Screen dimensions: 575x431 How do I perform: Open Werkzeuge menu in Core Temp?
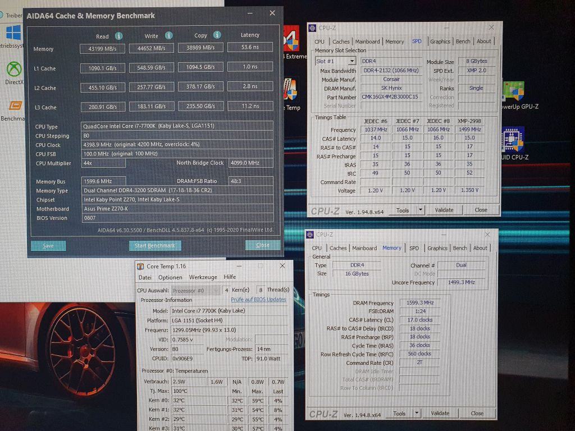pos(203,277)
